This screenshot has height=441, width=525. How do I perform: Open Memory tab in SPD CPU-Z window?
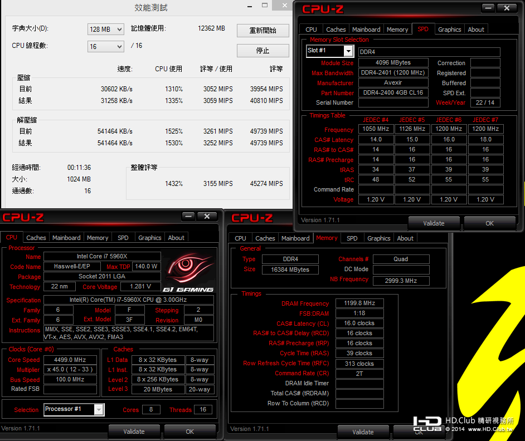[x=397, y=30]
